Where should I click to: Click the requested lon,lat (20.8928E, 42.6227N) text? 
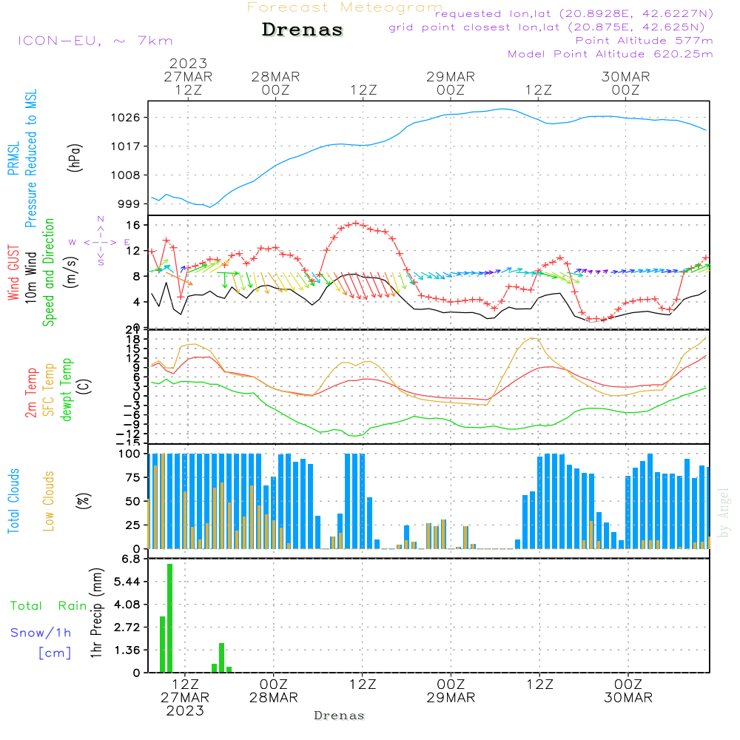(574, 13)
